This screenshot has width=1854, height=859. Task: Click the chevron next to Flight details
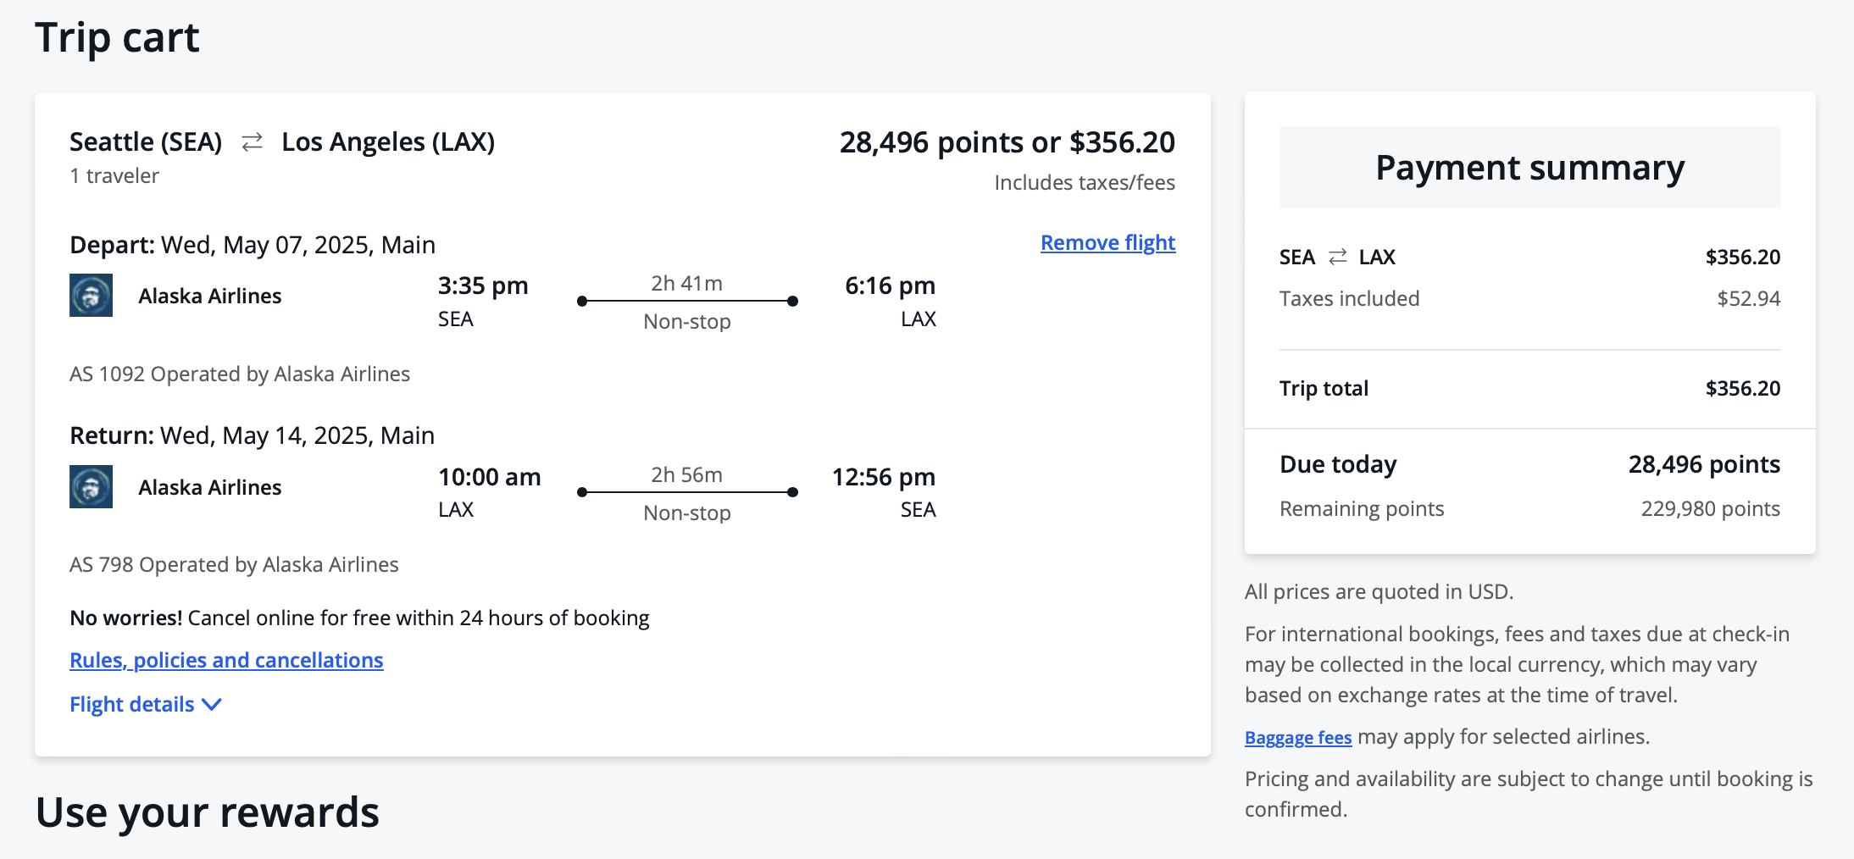[212, 704]
